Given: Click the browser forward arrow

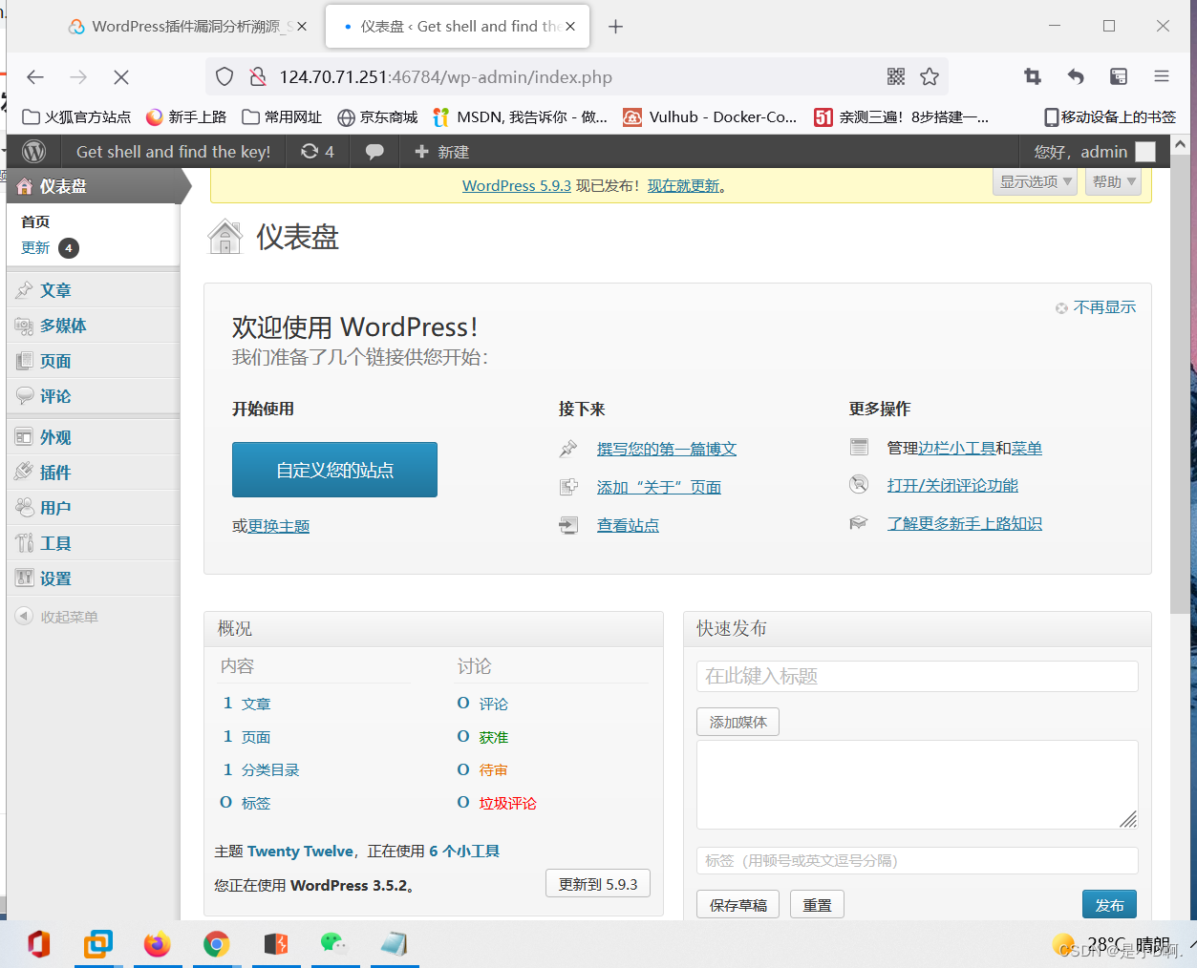Looking at the screenshot, I should 78,77.
